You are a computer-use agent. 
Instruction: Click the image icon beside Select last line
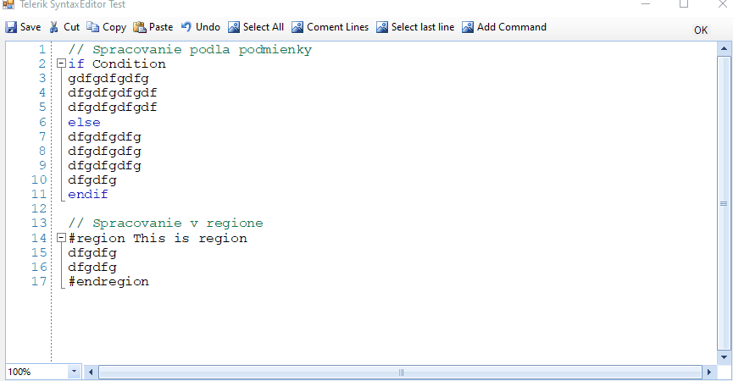[382, 27]
